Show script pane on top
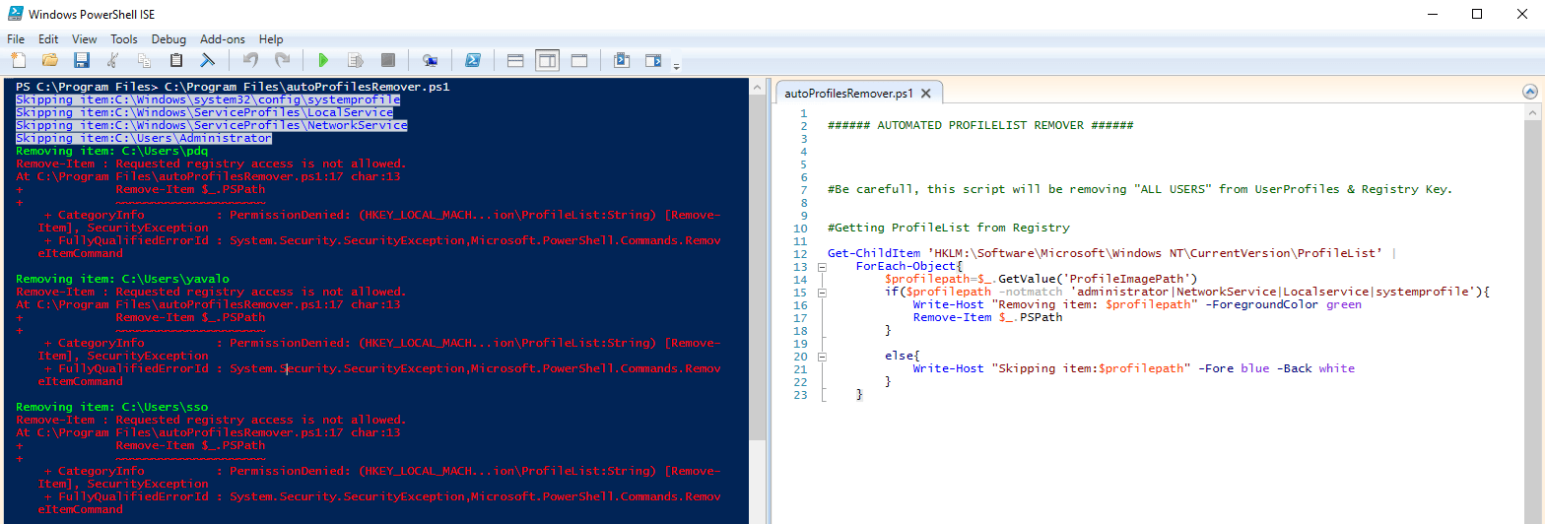1545x524 pixels. (514, 60)
